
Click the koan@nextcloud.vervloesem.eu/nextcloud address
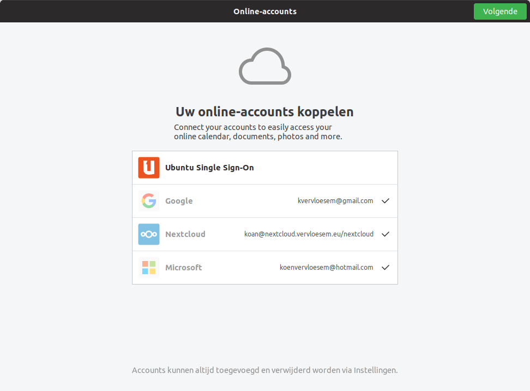pos(309,234)
